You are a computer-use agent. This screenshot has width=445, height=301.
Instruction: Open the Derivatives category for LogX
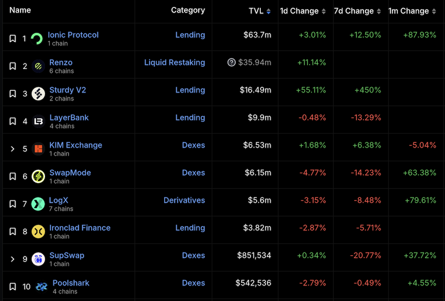184,201
